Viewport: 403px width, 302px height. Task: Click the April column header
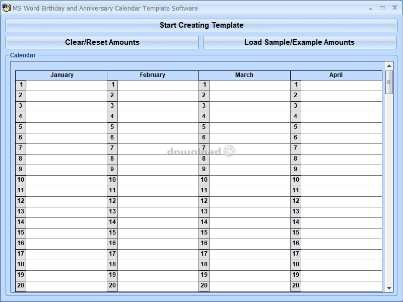coord(336,75)
